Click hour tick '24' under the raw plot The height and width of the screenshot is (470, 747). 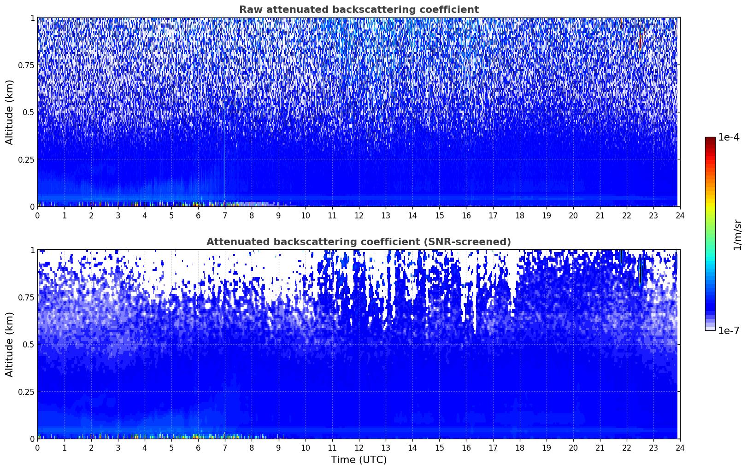[680, 215]
